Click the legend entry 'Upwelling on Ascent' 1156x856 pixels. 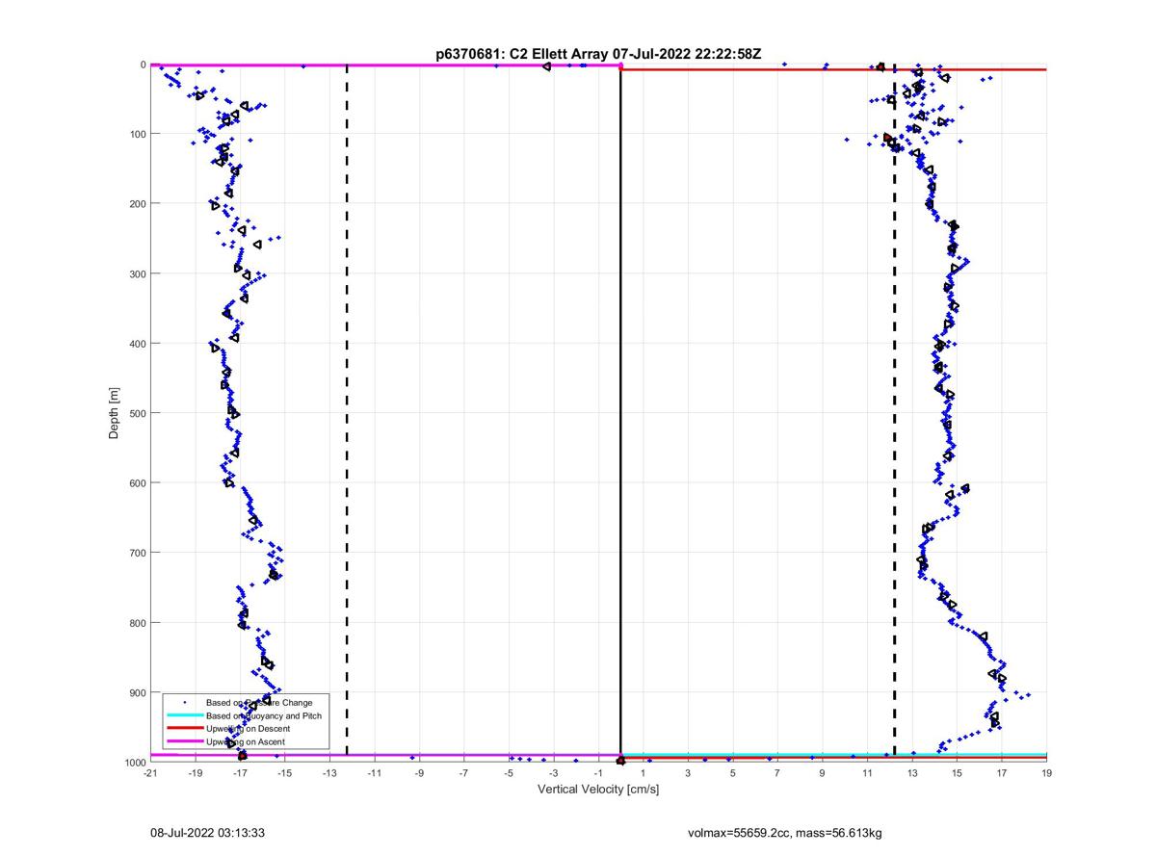246,741
